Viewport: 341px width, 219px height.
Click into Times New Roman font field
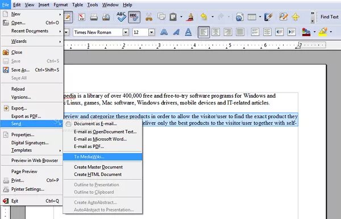[98, 32]
